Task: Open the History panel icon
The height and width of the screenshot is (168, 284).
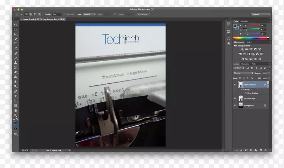Action: (x=229, y=24)
